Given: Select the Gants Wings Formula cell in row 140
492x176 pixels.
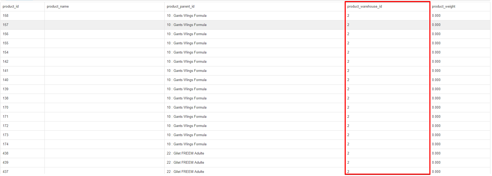Looking at the screenshot, I should pyautogui.click(x=187, y=80).
